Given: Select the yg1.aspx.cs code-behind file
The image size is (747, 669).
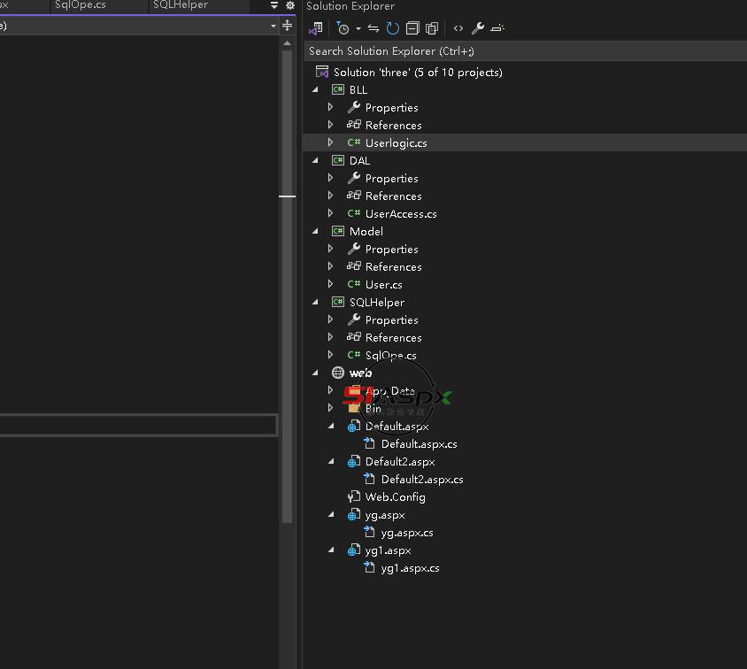Looking at the screenshot, I should pos(410,568).
